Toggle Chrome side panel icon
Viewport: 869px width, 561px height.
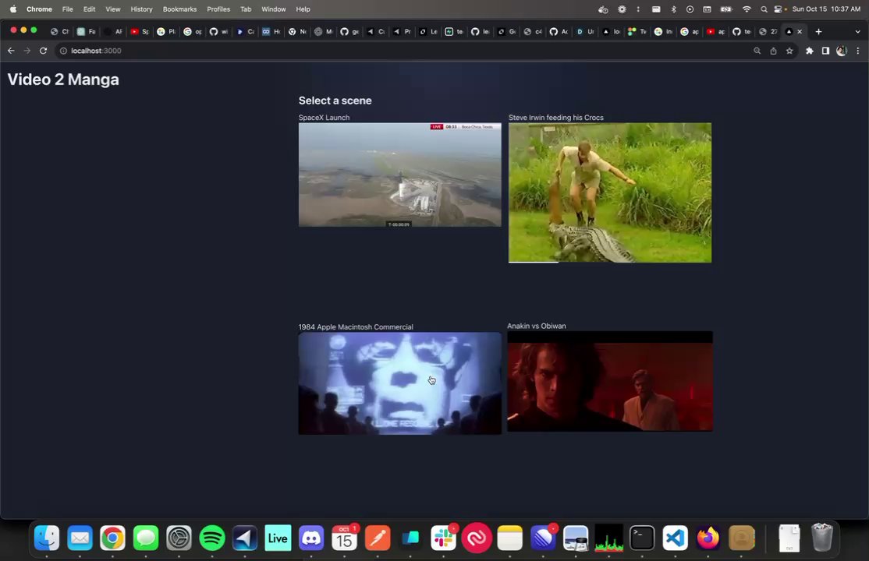[x=825, y=51]
